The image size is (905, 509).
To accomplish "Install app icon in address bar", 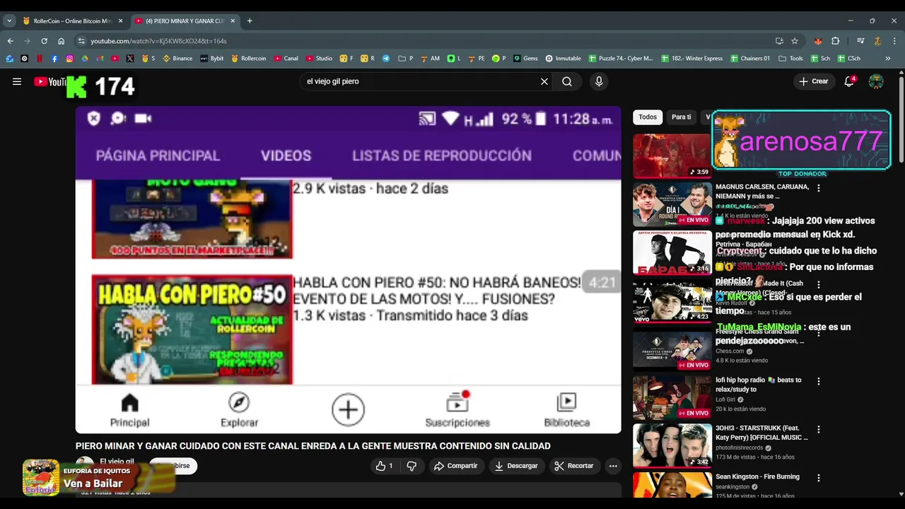I will [x=779, y=41].
